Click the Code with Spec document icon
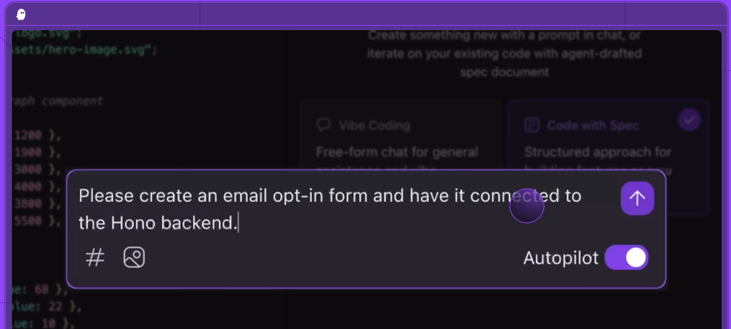Image resolution: width=731 pixels, height=329 pixels. 531,125
